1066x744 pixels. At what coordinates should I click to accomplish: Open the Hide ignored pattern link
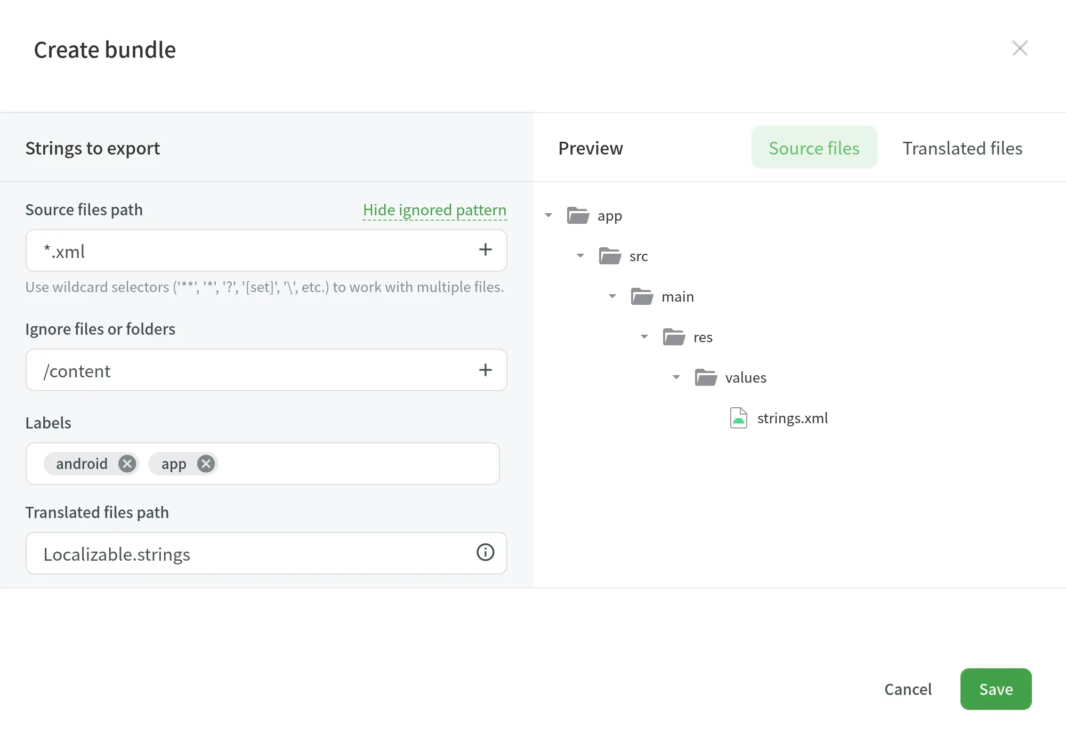click(434, 209)
